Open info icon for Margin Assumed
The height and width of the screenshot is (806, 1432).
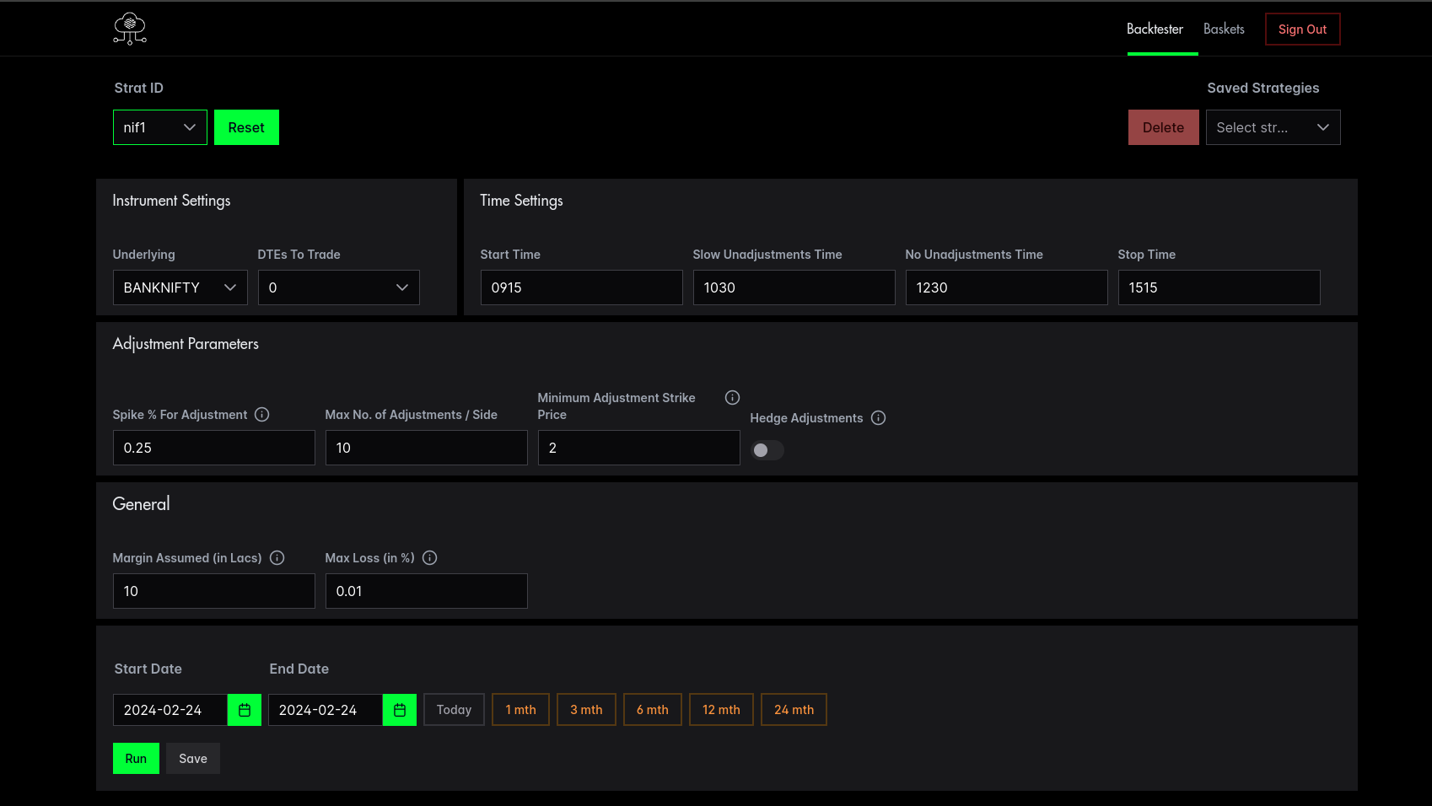[277, 557]
